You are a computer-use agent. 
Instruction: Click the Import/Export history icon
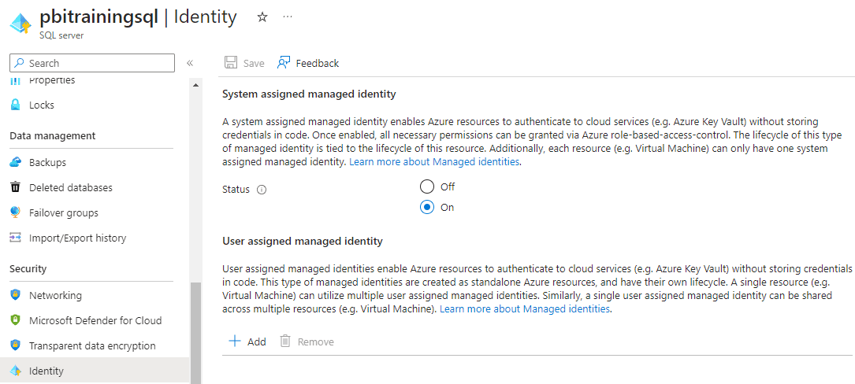click(16, 238)
